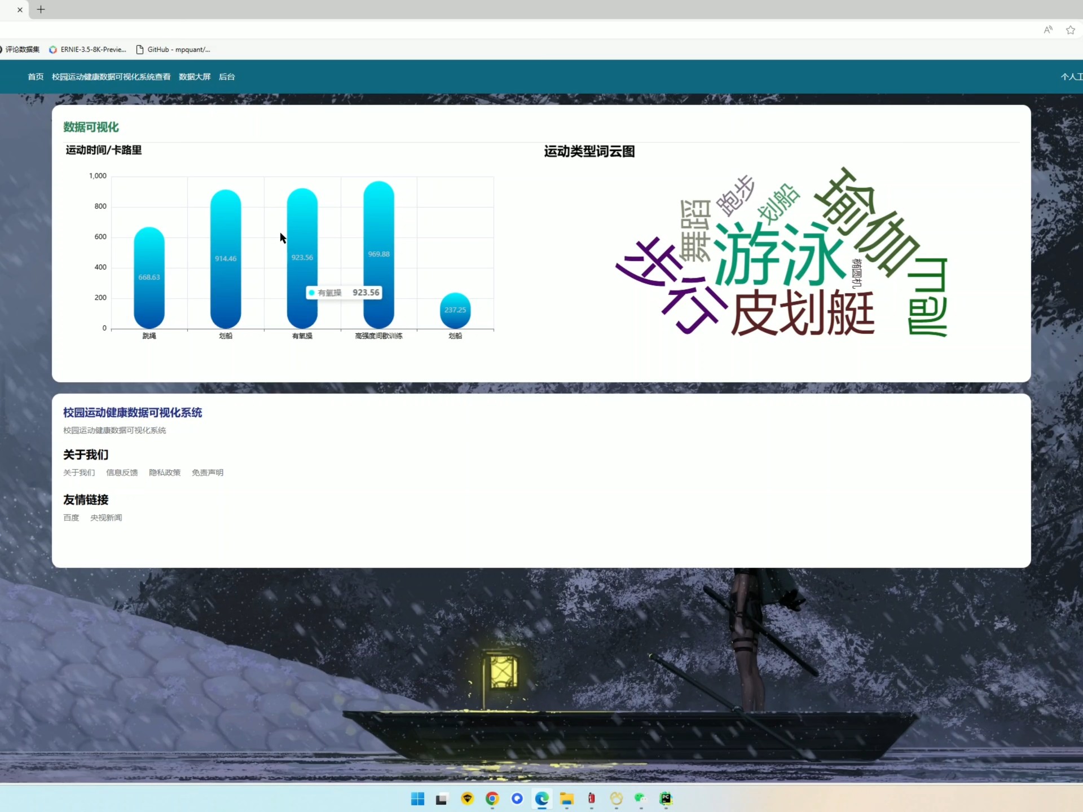Close the current browser tab
1083x812 pixels.
[x=20, y=10]
